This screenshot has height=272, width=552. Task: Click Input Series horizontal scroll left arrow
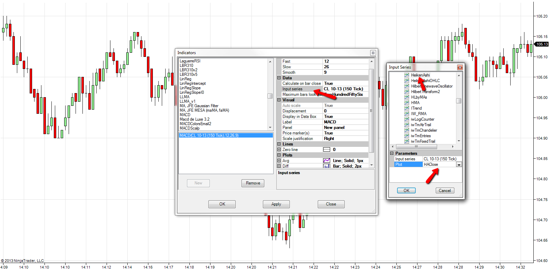tap(393, 147)
